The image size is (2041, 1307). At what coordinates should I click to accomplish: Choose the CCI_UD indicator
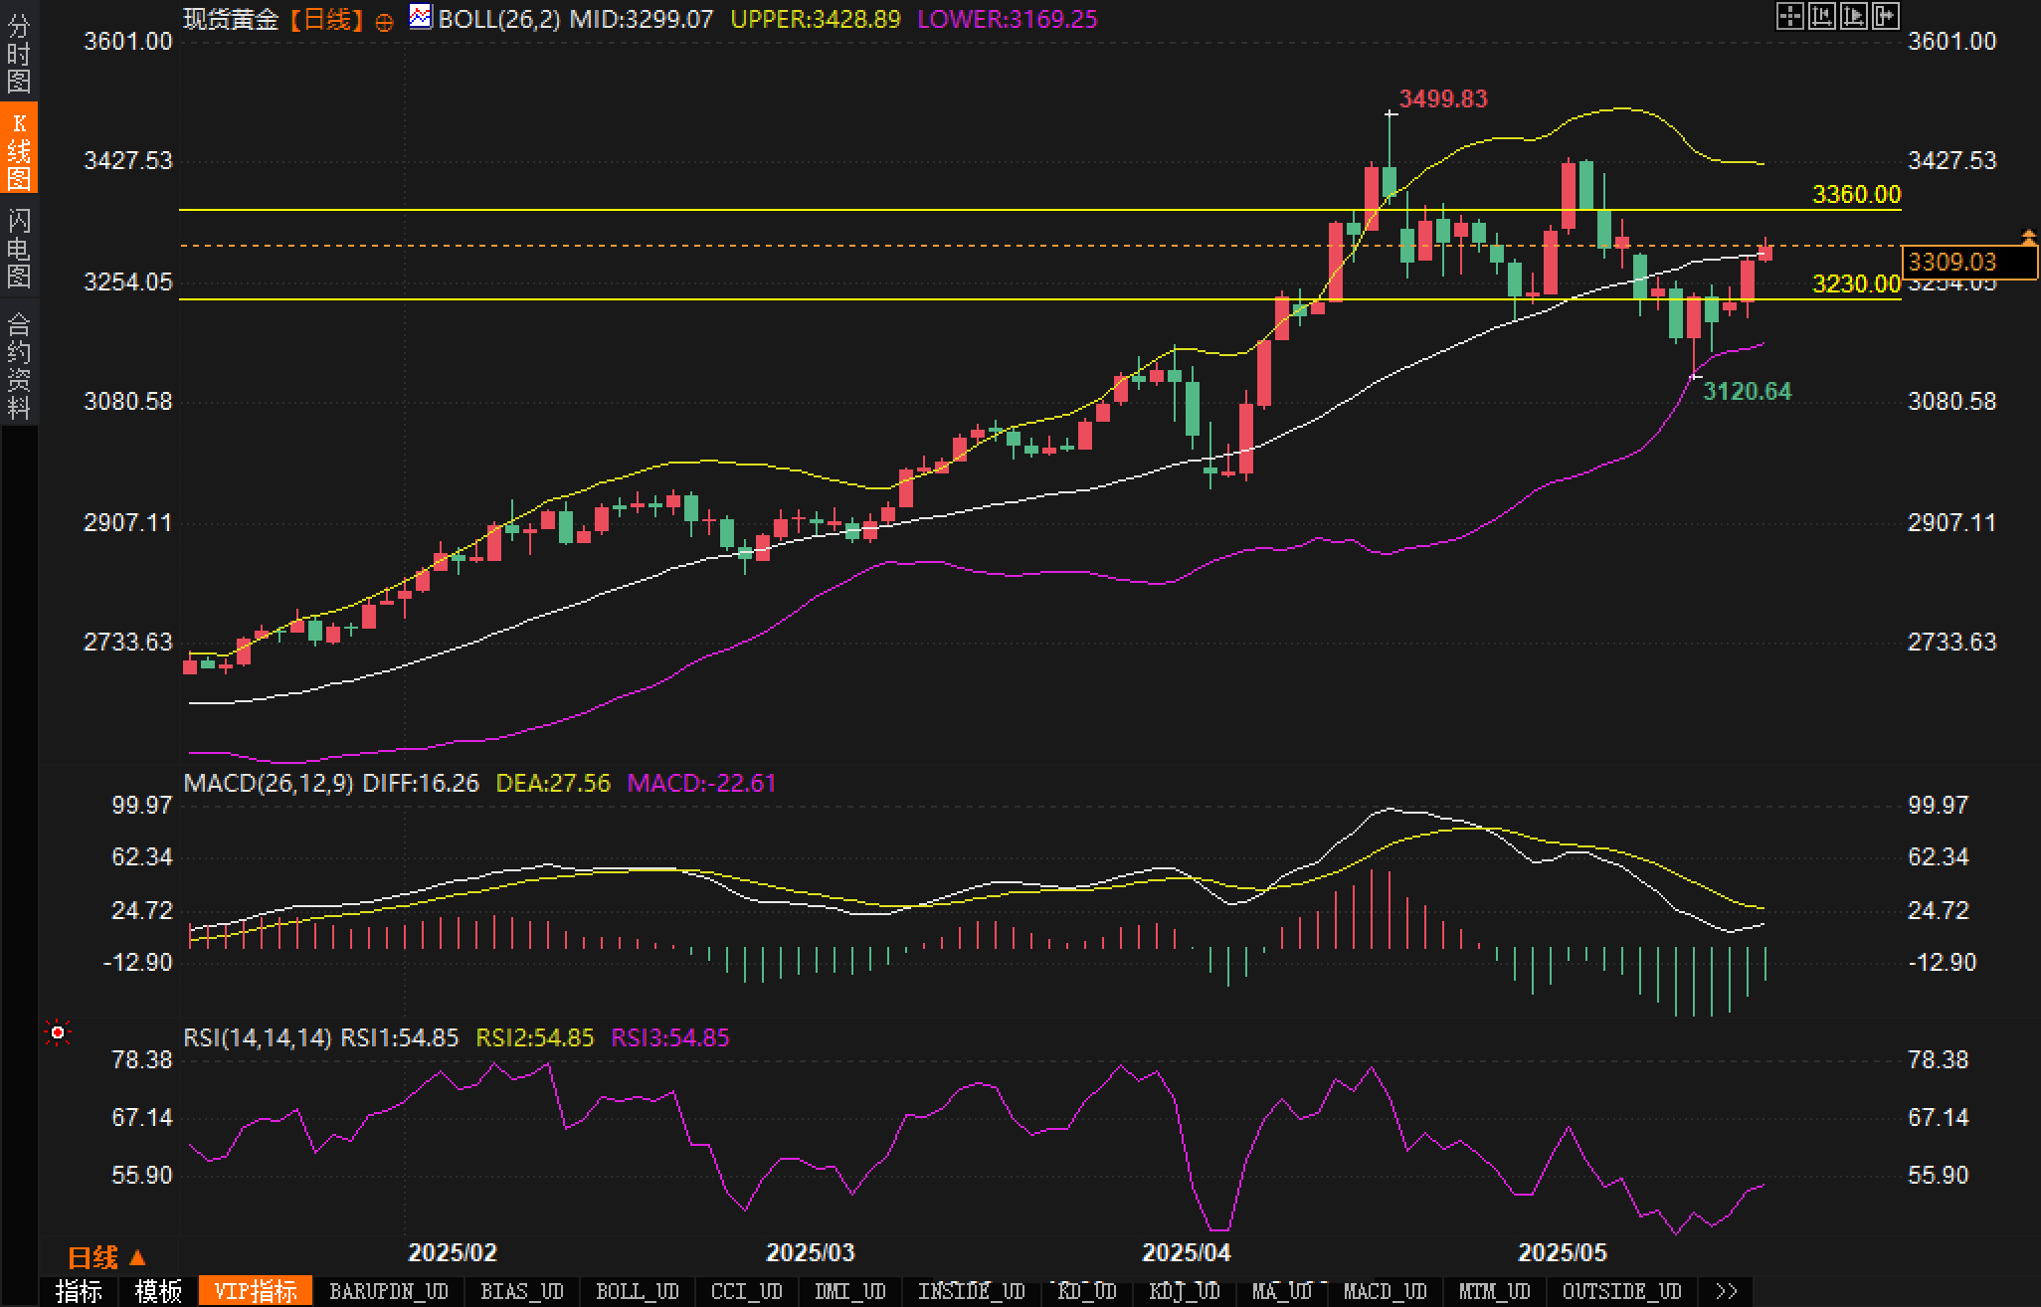tap(747, 1291)
